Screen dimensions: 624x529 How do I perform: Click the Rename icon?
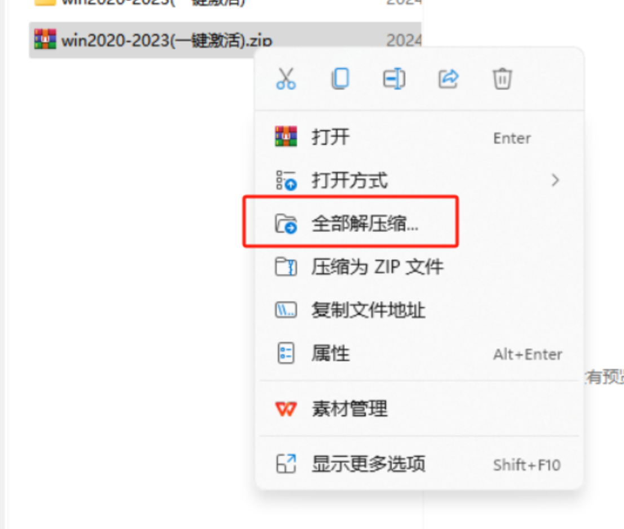(394, 78)
